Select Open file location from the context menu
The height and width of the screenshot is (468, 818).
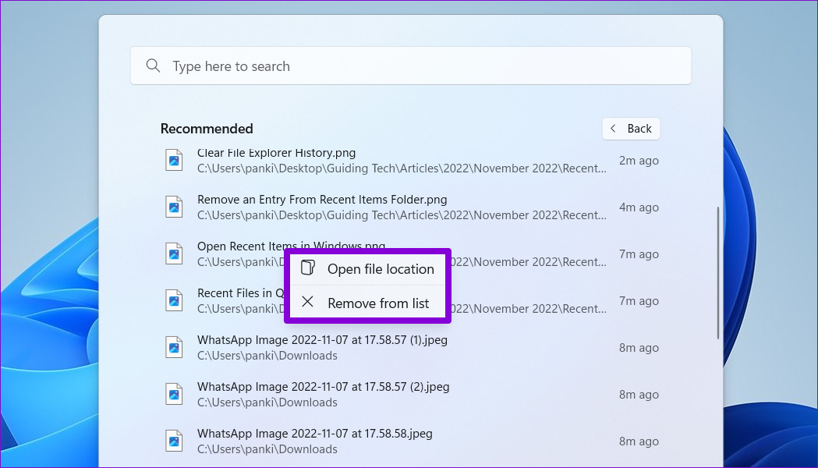pyautogui.click(x=381, y=268)
